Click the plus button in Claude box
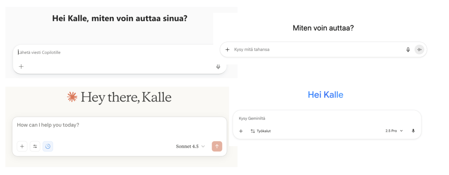 tap(22, 147)
